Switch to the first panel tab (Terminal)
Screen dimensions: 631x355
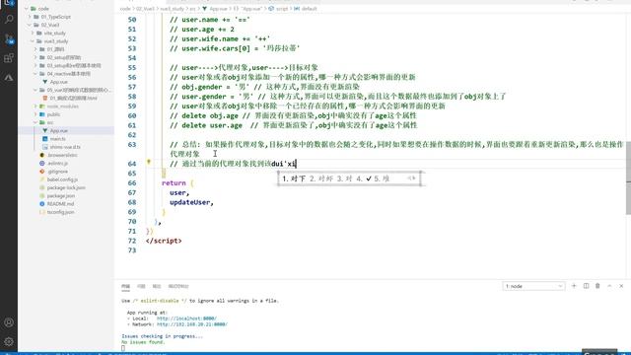[x=125, y=286]
